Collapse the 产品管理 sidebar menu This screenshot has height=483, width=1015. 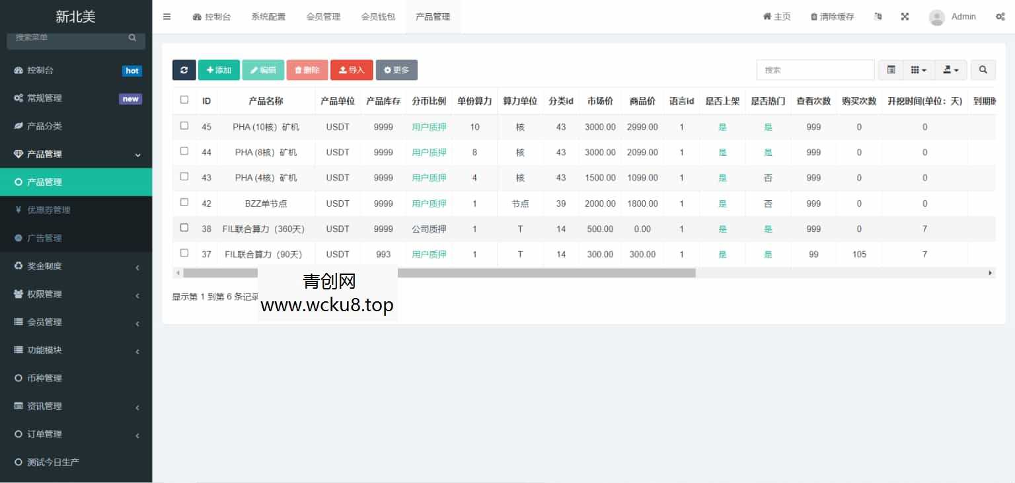pyautogui.click(x=76, y=154)
